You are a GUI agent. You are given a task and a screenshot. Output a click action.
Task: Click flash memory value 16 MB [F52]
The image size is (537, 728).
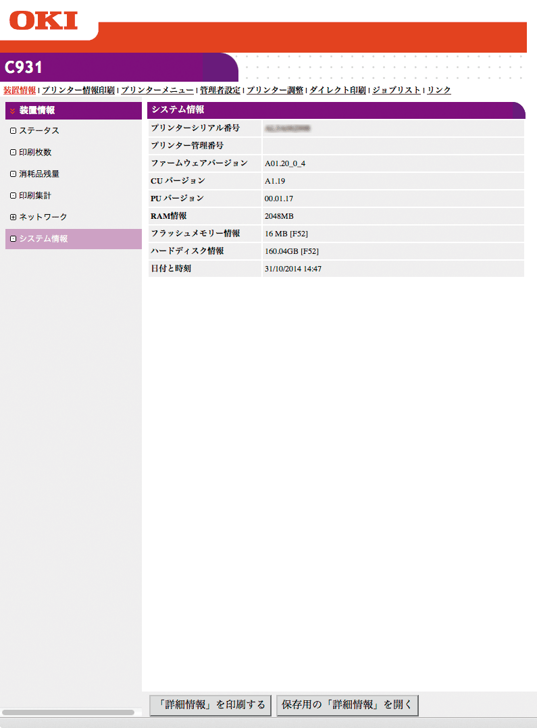[286, 234]
